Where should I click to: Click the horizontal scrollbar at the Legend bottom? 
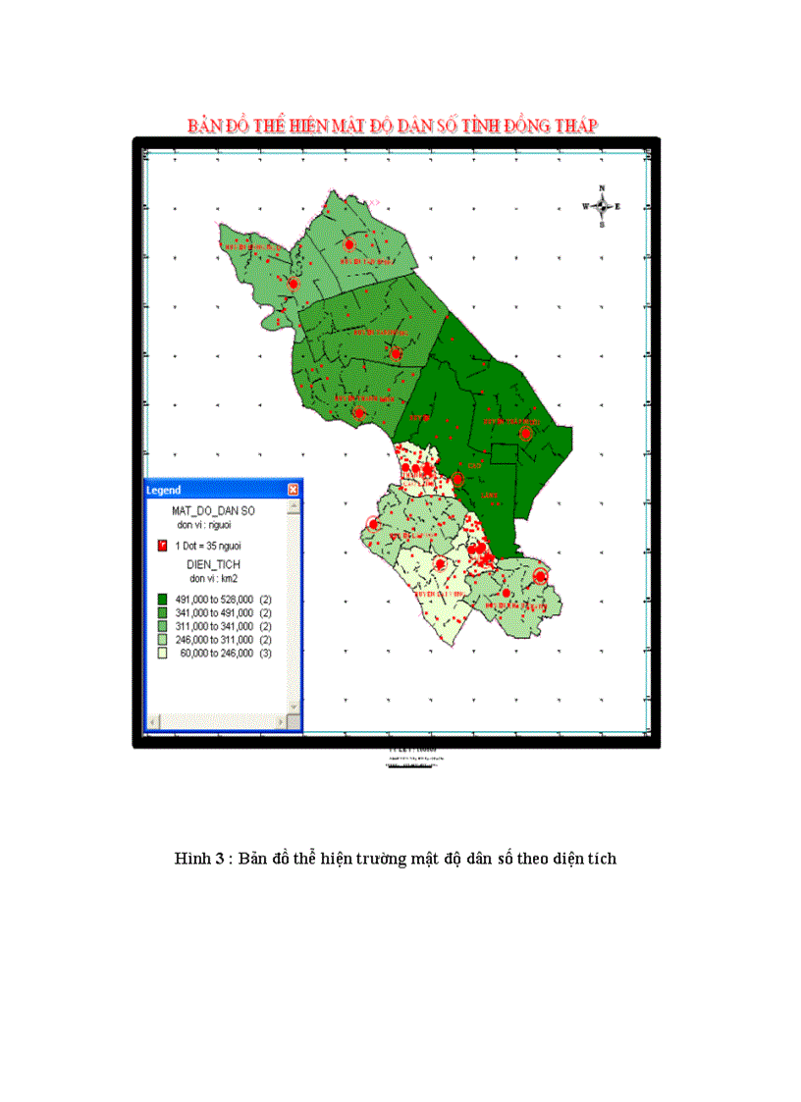click(220, 721)
